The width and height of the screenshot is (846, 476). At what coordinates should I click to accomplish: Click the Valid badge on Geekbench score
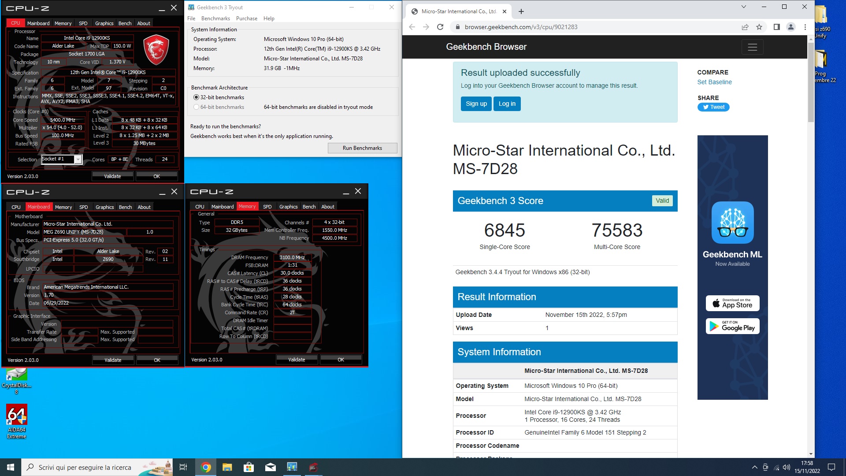point(662,201)
